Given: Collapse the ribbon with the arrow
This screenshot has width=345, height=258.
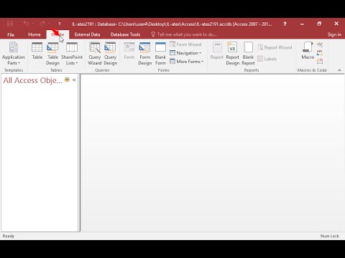Looking at the screenshot, I should (x=339, y=70).
